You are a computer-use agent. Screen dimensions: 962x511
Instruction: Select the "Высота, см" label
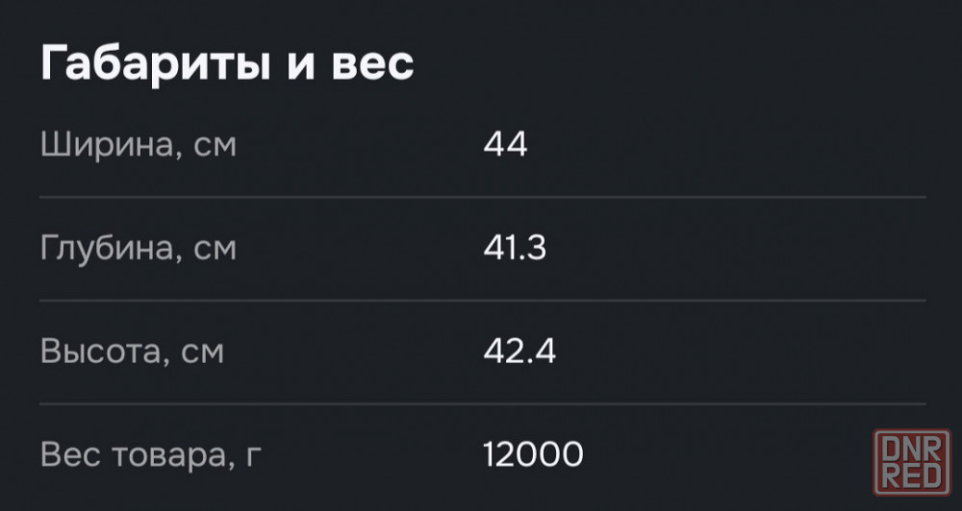132,352
